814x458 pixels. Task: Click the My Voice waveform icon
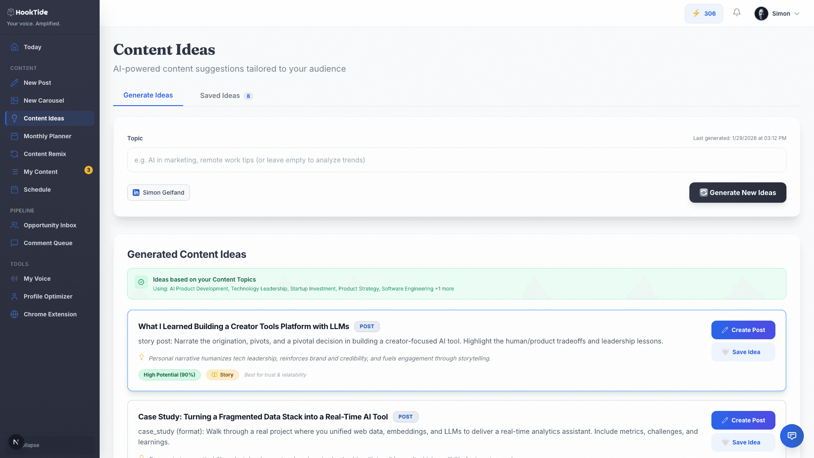(x=14, y=279)
